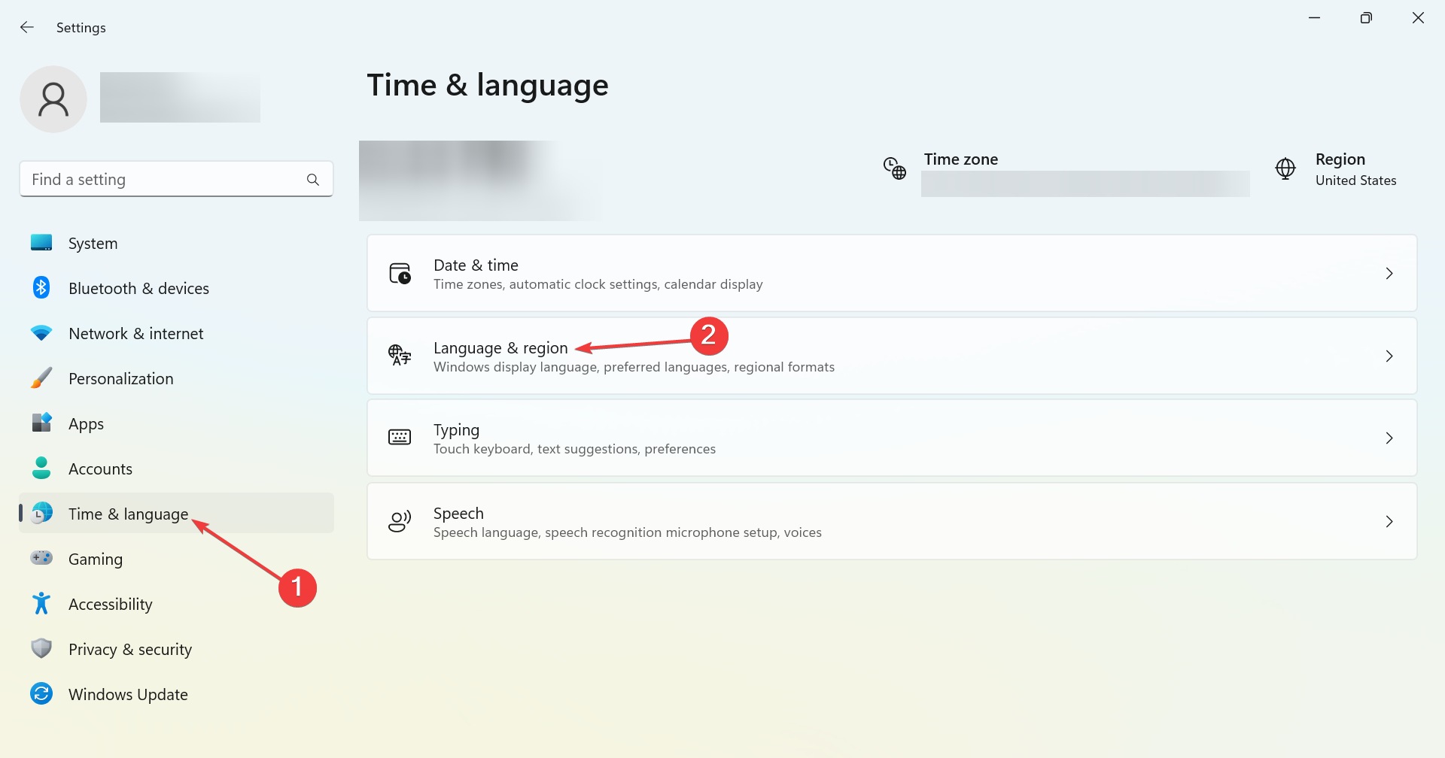The image size is (1445, 758).
Task: Open Accounts settings category
Action: point(176,468)
